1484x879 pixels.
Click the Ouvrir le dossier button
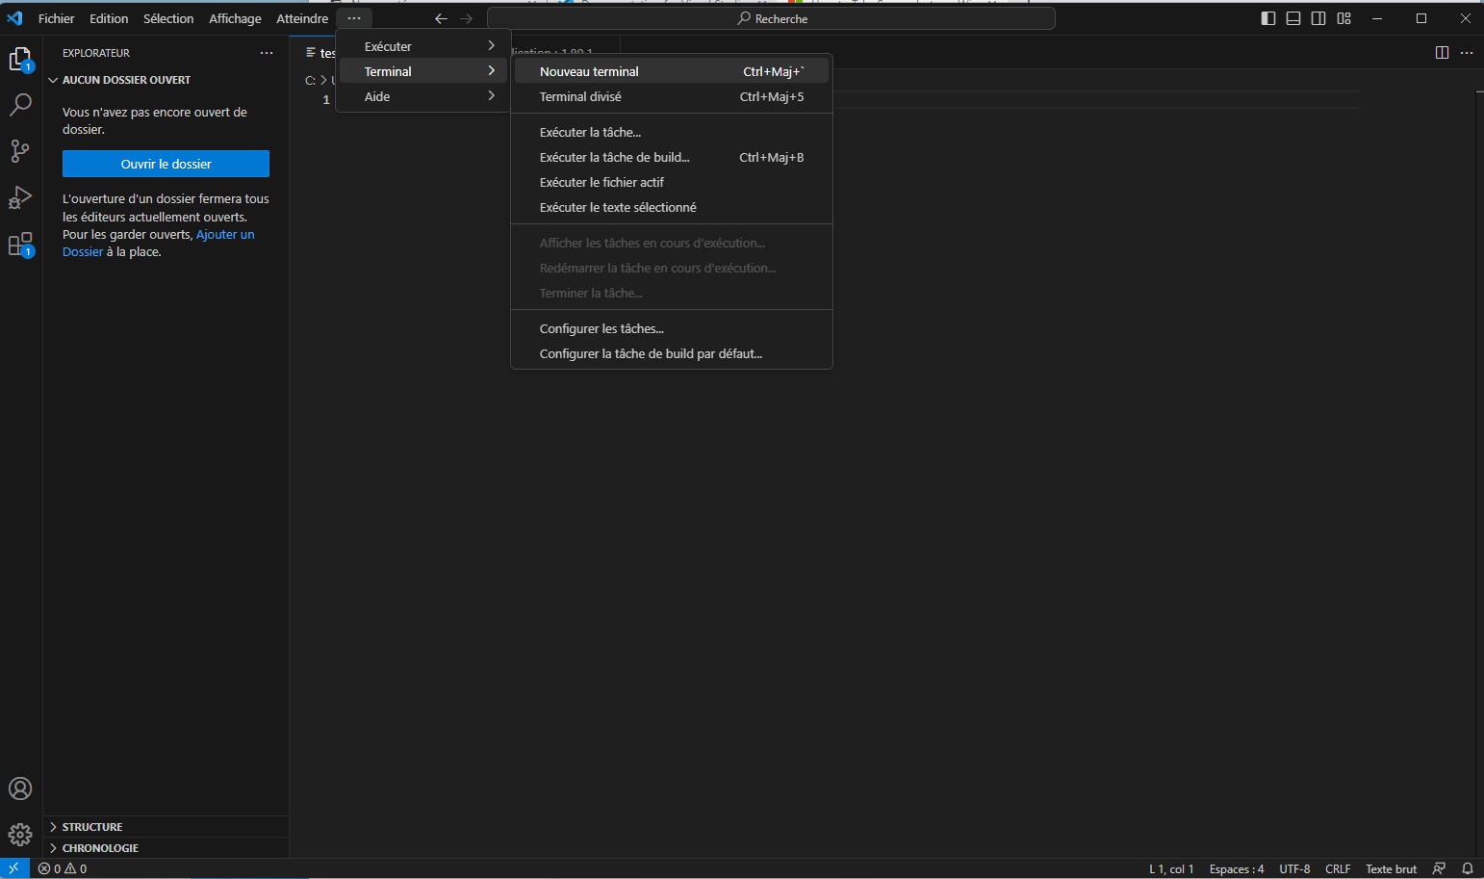click(x=166, y=164)
